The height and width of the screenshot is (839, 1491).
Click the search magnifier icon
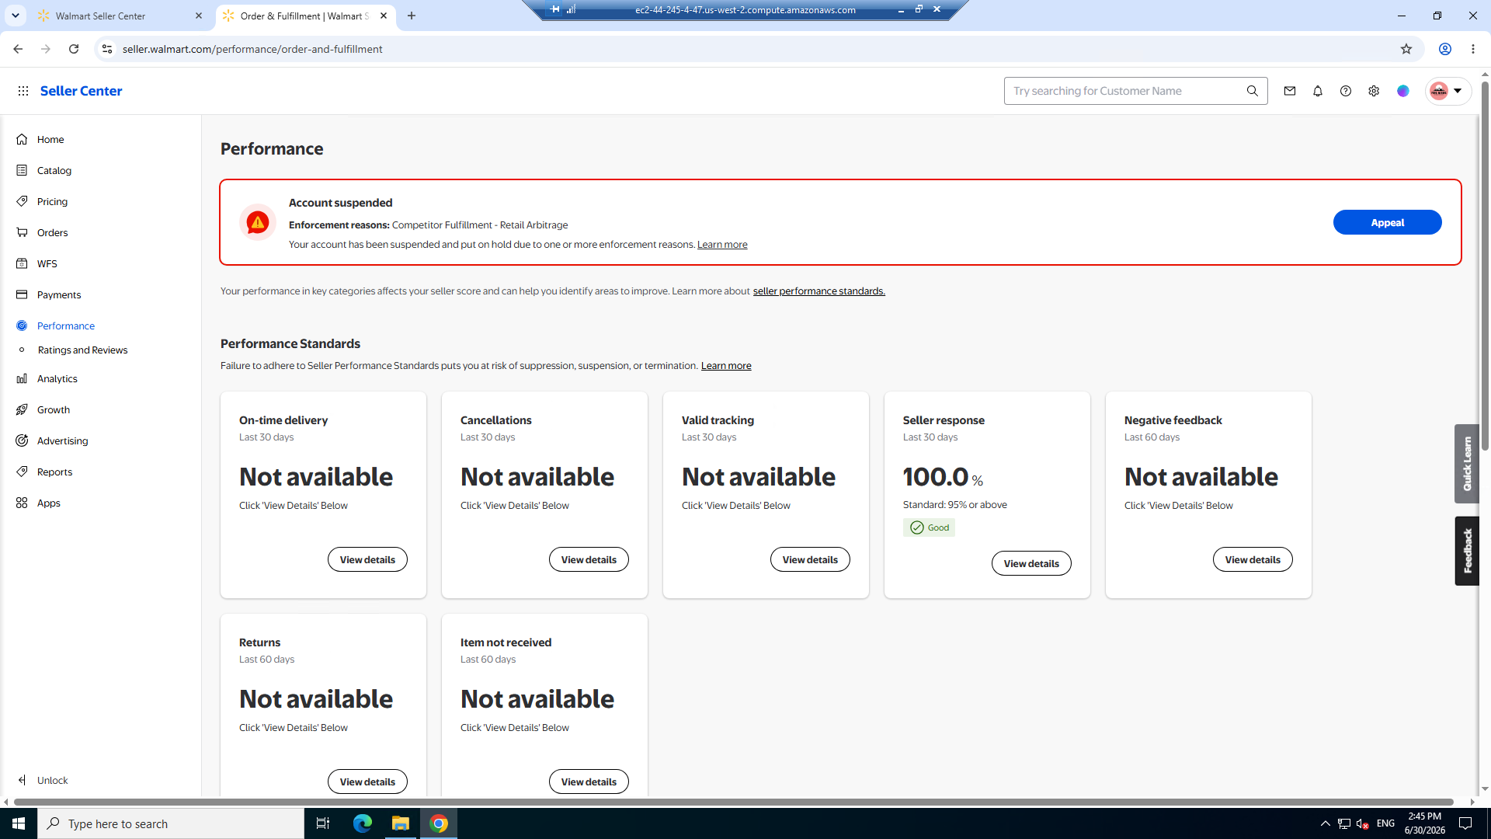click(1253, 91)
